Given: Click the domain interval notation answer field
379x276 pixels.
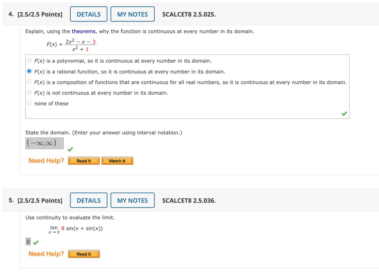Looking at the screenshot, I should click(44, 143).
